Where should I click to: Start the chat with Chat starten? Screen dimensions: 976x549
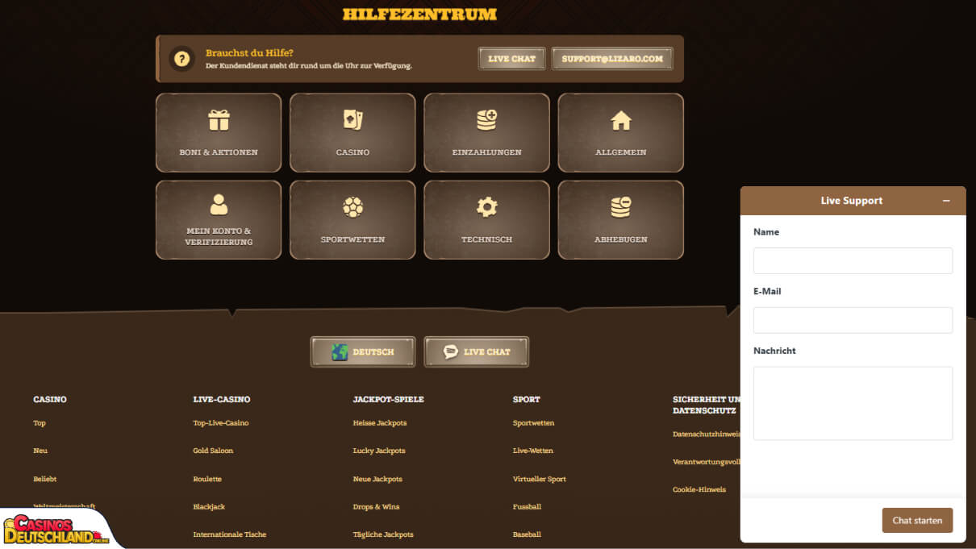pos(918,521)
